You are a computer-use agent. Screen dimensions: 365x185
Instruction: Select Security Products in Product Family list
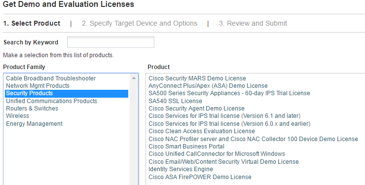point(67,94)
